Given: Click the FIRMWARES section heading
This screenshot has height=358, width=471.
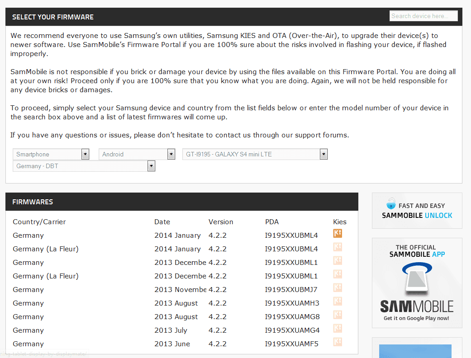Looking at the screenshot, I should point(33,202).
